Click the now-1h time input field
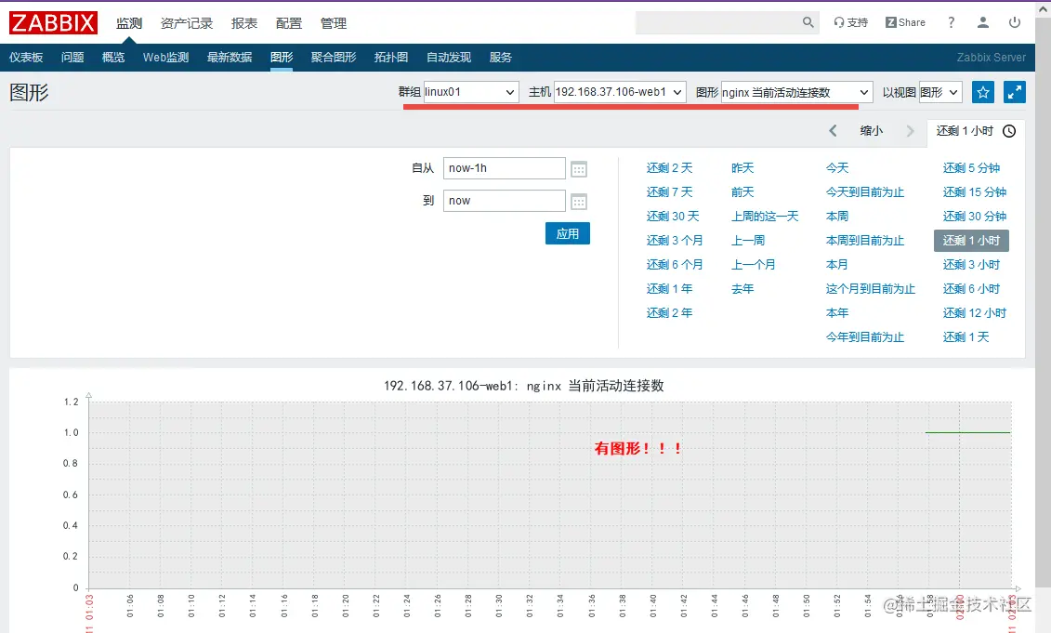The image size is (1051, 633). [503, 168]
